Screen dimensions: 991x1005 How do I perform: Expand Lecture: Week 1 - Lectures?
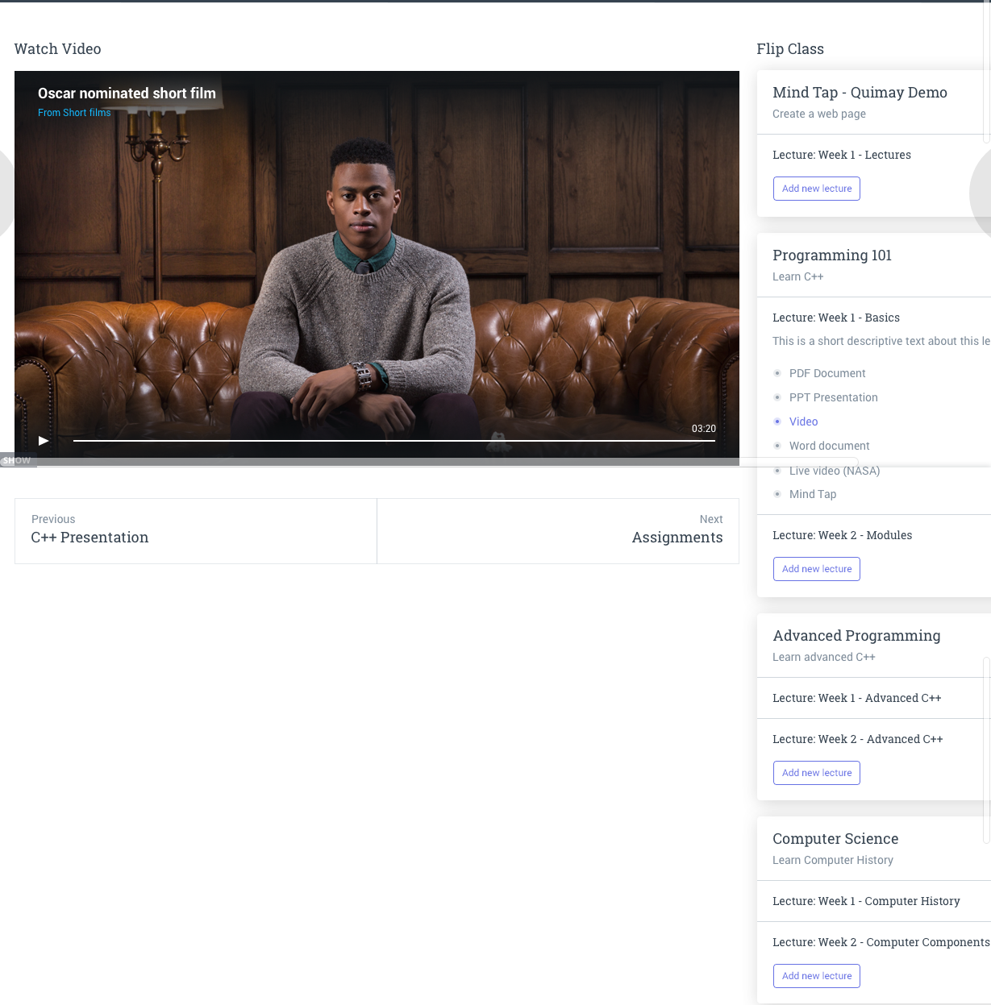tap(841, 155)
